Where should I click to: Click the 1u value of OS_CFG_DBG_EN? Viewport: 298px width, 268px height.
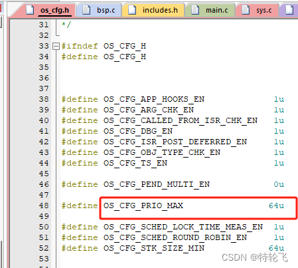click(x=279, y=131)
